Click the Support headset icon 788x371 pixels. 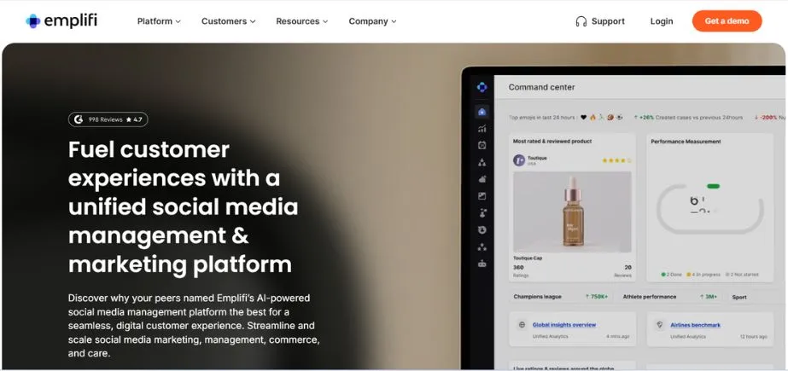coord(581,21)
